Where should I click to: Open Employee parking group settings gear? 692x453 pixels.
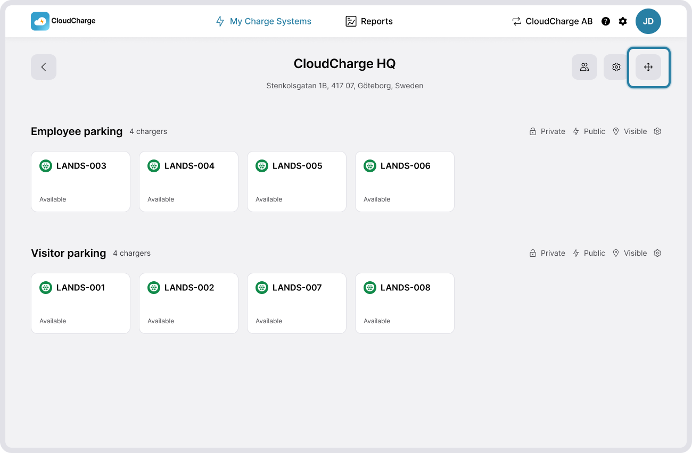(657, 131)
